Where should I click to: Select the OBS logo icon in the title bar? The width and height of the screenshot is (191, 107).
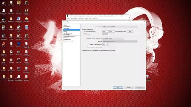pyautogui.click(x=67, y=16)
